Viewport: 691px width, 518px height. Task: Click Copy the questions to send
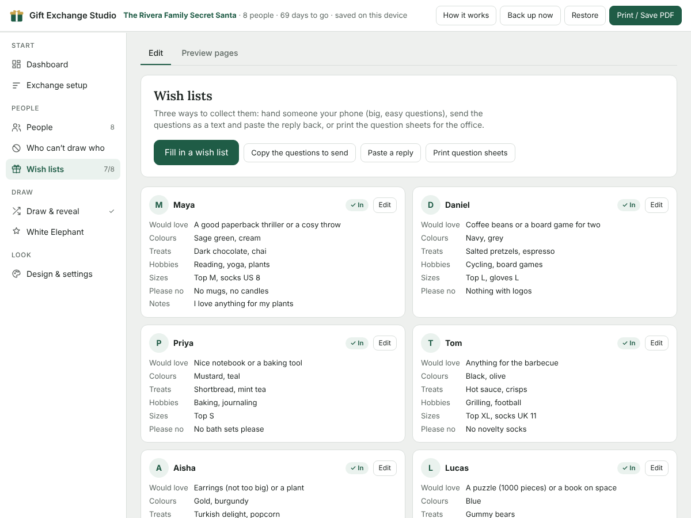299,153
